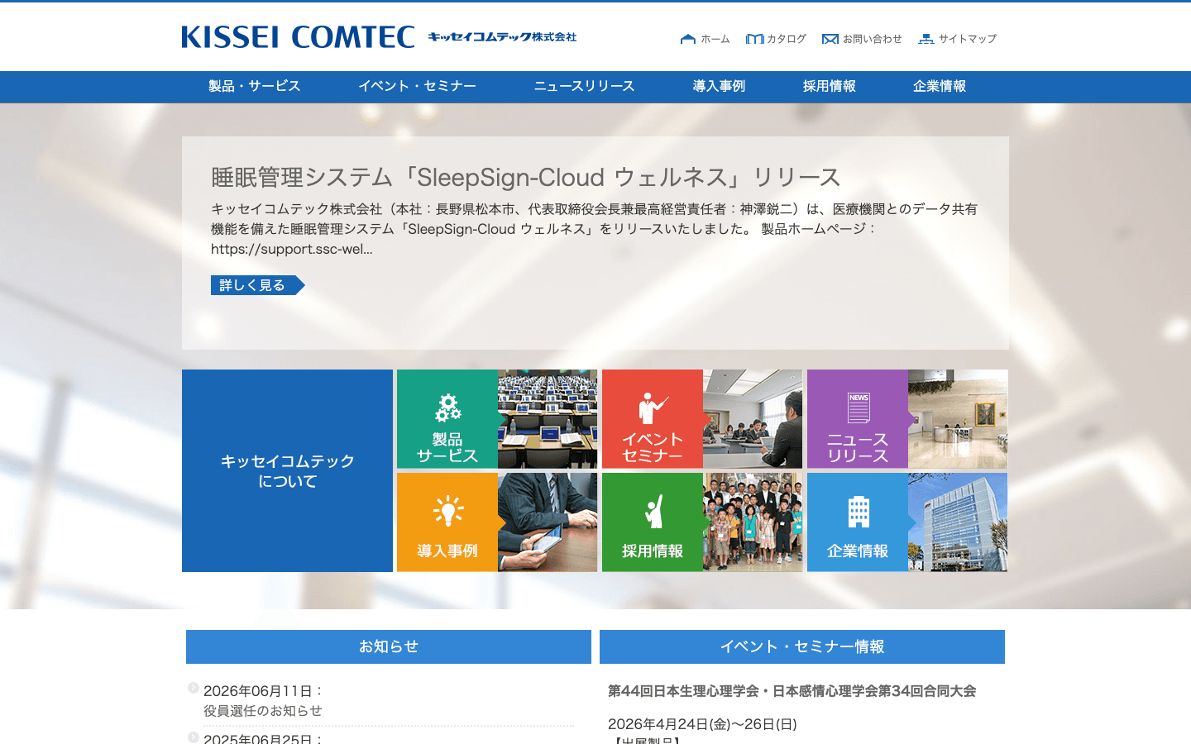This screenshot has height=744, width=1191.
Task: Click the businessman with tablet photo
Action: tap(548, 522)
